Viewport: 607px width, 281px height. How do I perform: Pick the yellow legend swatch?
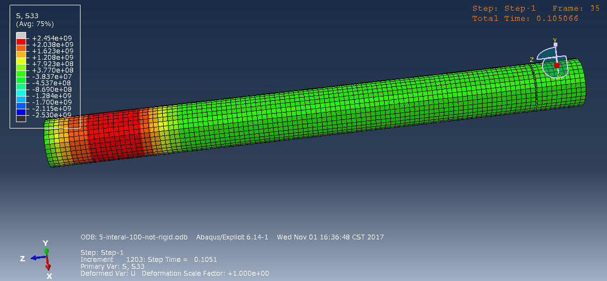(21, 61)
